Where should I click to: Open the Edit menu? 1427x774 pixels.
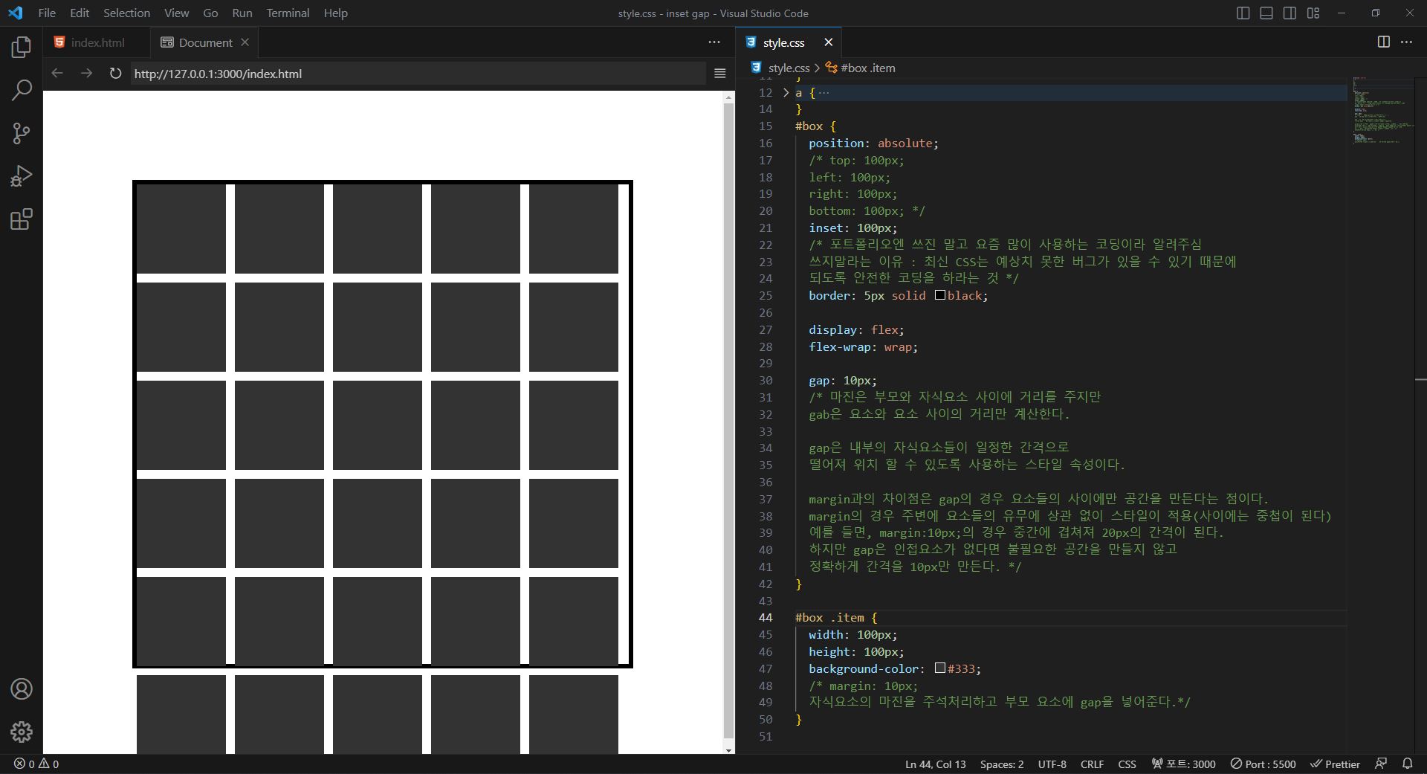click(x=80, y=13)
